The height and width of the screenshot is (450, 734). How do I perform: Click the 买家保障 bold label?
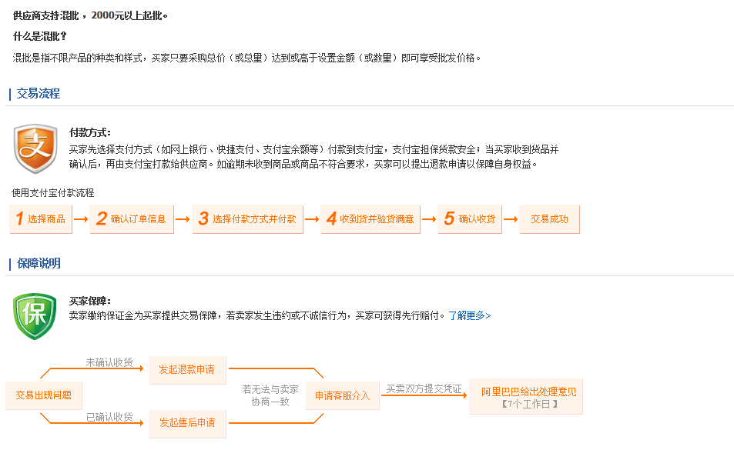(89, 301)
